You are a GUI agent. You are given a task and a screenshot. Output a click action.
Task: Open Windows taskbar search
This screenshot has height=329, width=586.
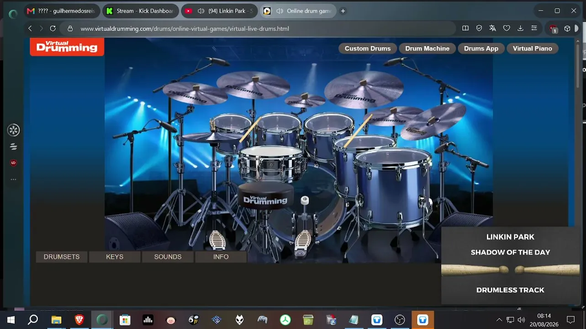tap(33, 320)
